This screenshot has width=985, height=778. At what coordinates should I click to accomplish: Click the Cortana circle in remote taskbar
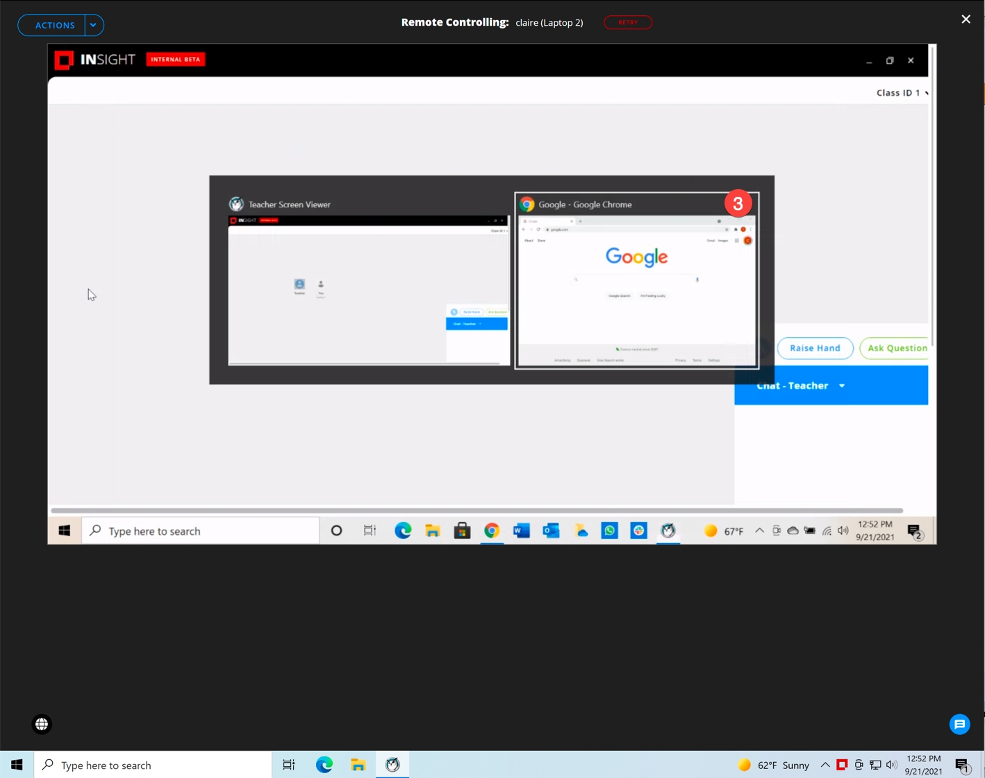[337, 531]
